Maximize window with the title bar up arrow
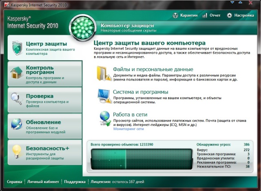 (x=240, y=2)
